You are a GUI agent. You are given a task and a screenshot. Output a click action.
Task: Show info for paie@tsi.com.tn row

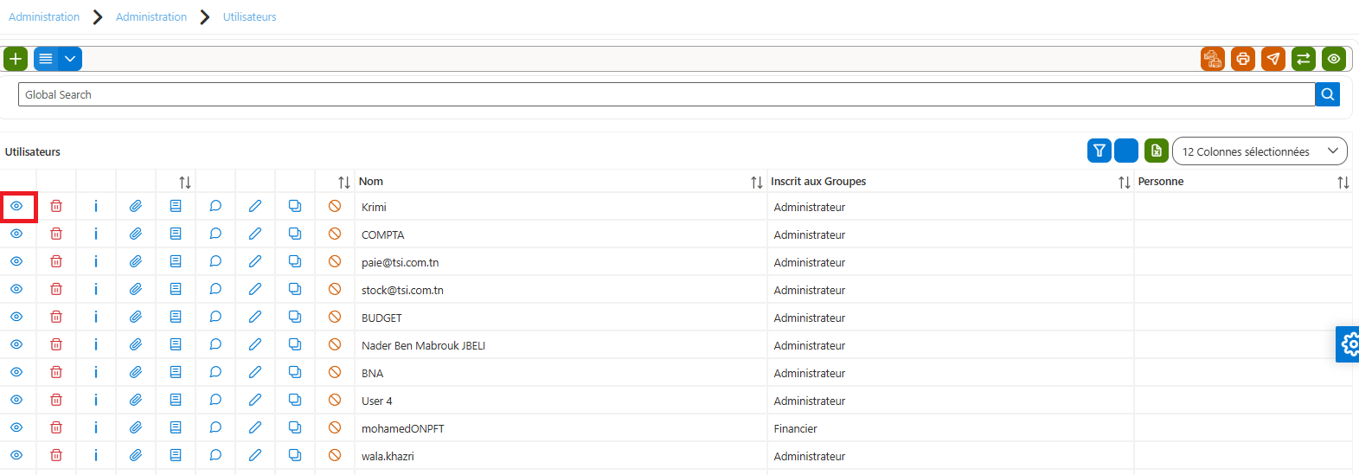pos(96,261)
